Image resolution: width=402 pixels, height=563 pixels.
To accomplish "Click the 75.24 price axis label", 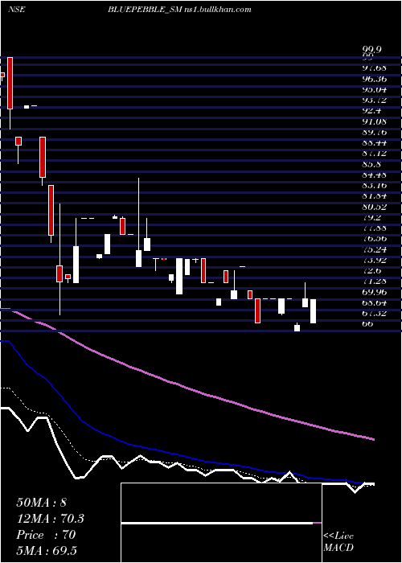I will [375, 249].
